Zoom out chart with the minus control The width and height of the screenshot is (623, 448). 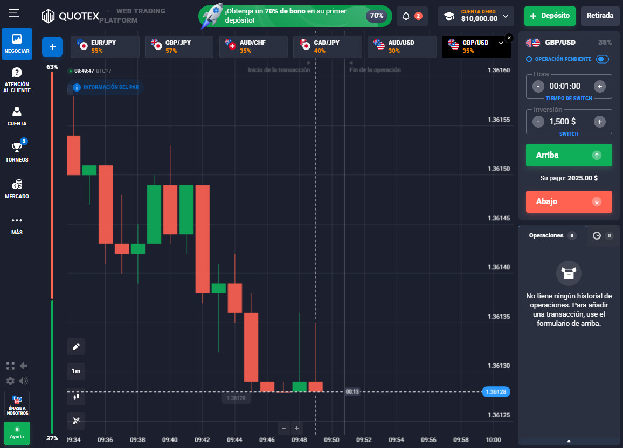coord(284,428)
